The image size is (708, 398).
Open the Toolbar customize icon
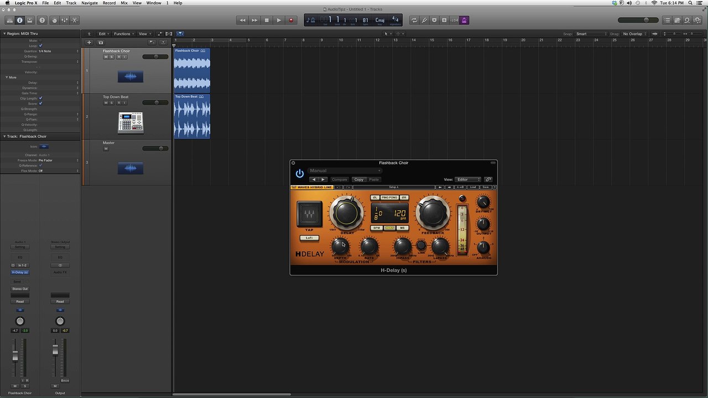pos(30,20)
